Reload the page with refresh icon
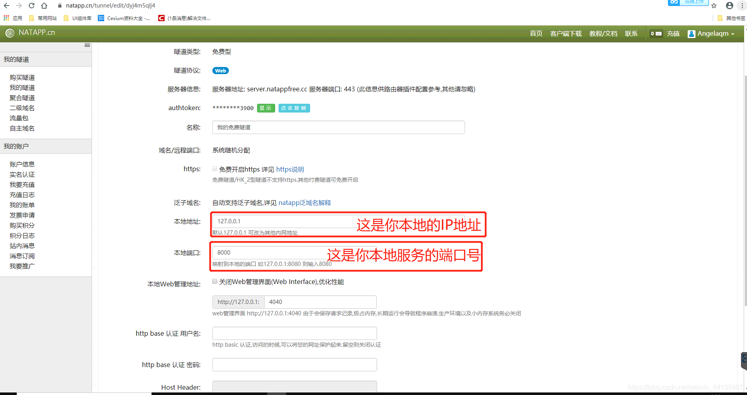This screenshot has width=747, height=395. click(32, 6)
